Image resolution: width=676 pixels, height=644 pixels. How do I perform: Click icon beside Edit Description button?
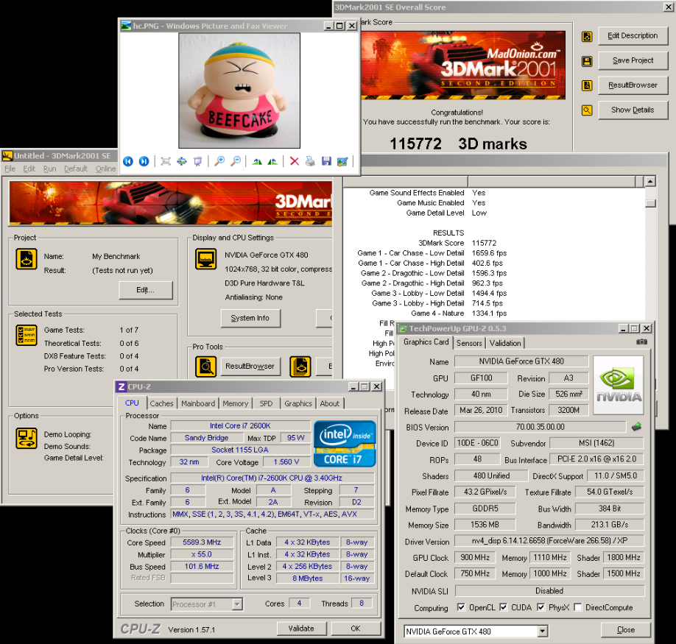pos(587,37)
